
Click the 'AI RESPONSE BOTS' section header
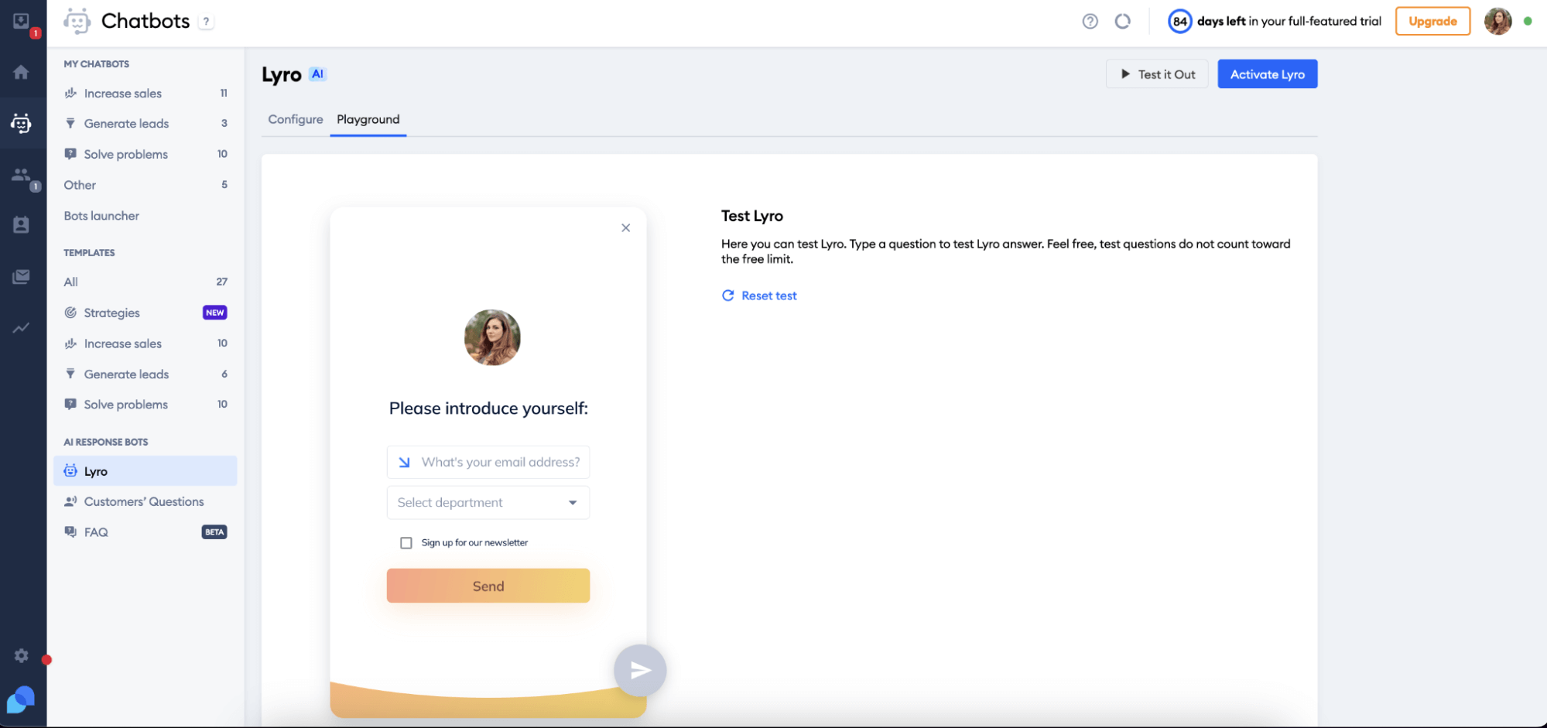(106, 443)
